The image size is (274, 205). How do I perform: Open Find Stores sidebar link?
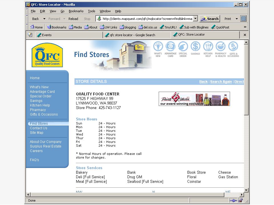click(39, 123)
